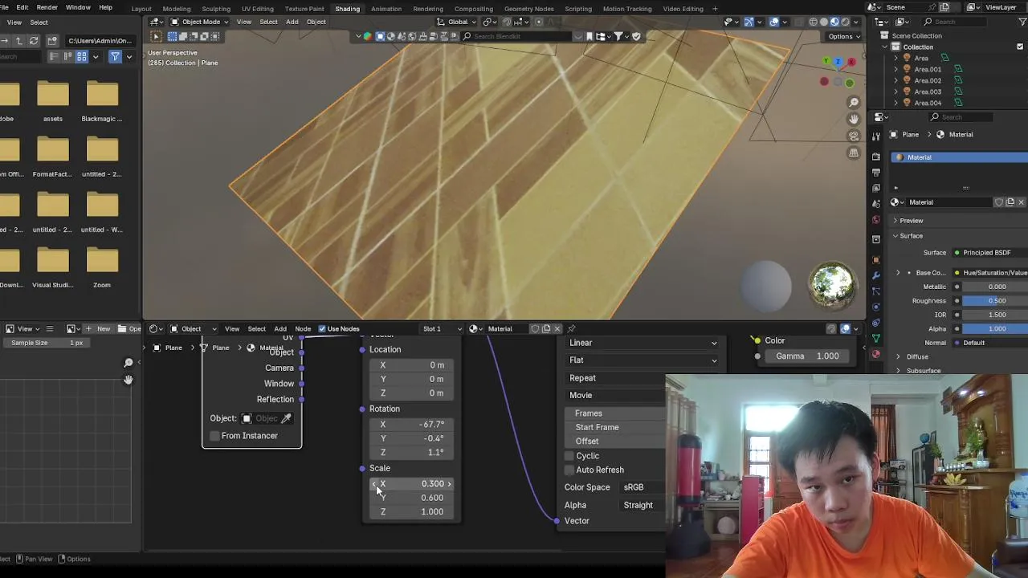Click the New image button
This screenshot has height=578, width=1028.
(x=99, y=328)
